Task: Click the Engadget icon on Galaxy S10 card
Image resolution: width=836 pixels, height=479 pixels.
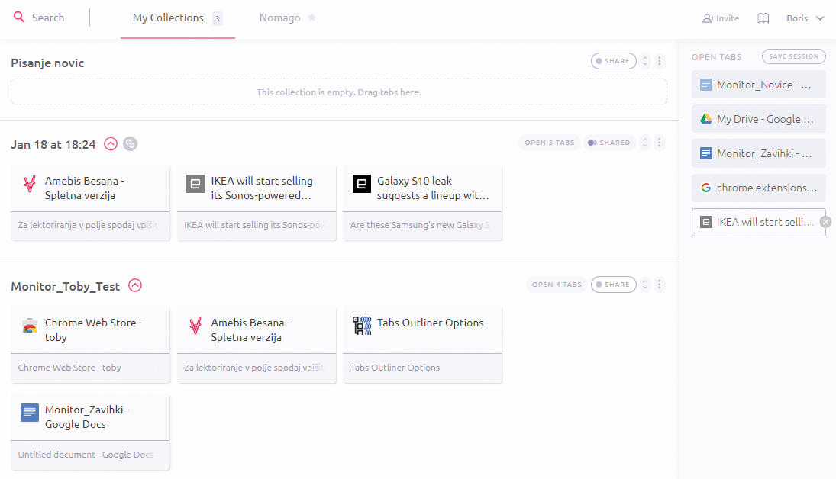Action: pos(361,184)
